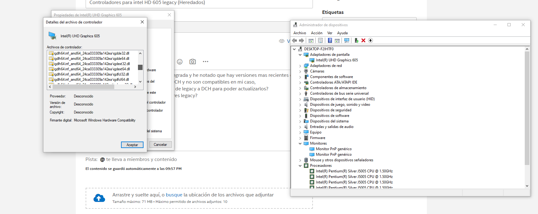This screenshot has height=214, width=538.
Task: Collapse the Adaptadores de pantalla node
Action: click(300, 55)
